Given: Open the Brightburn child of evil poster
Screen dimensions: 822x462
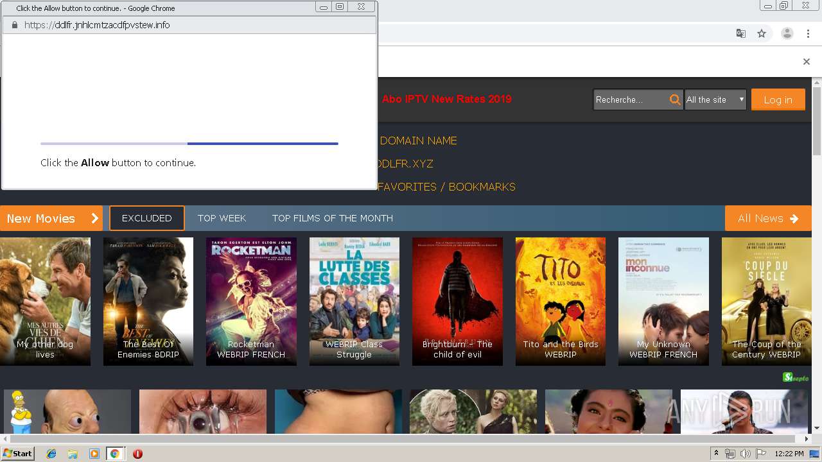Looking at the screenshot, I should 457,302.
